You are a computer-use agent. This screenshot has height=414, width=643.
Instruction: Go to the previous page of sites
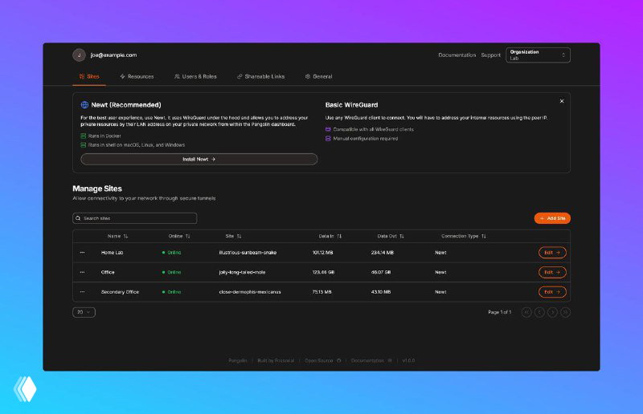point(539,312)
